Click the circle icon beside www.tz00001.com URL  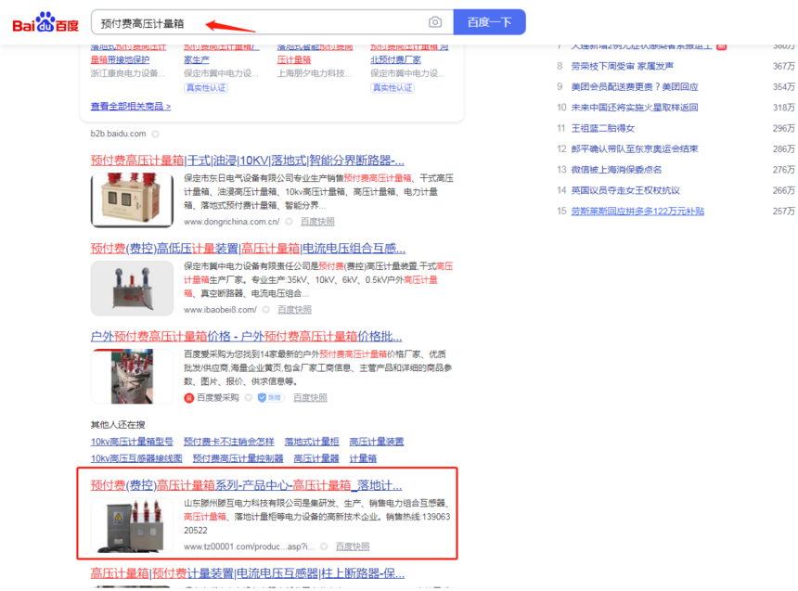(324, 546)
